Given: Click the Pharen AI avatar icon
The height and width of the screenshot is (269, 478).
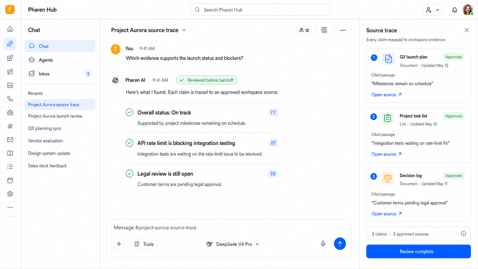Looking at the screenshot, I should coord(115,80).
